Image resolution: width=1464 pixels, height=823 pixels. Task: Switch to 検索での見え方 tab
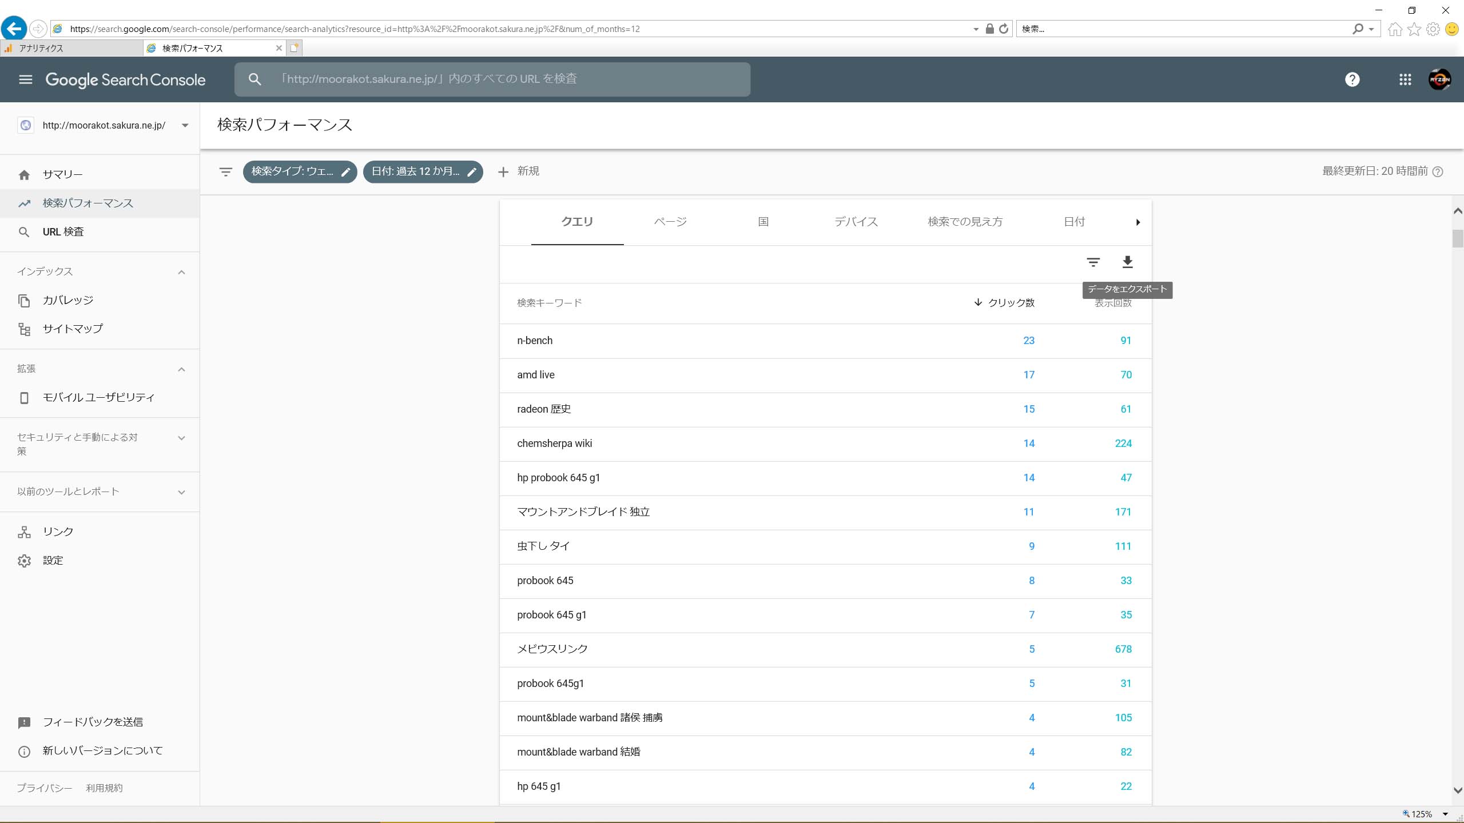tap(965, 222)
